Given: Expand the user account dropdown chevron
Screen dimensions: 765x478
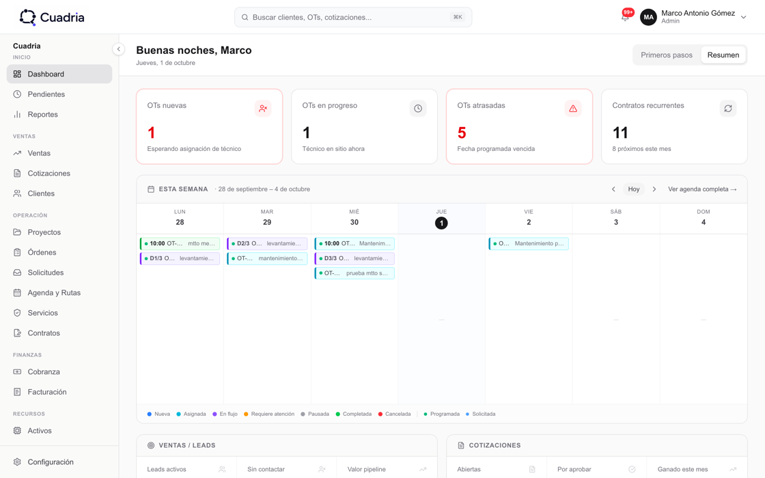Looking at the screenshot, I should pos(744,17).
